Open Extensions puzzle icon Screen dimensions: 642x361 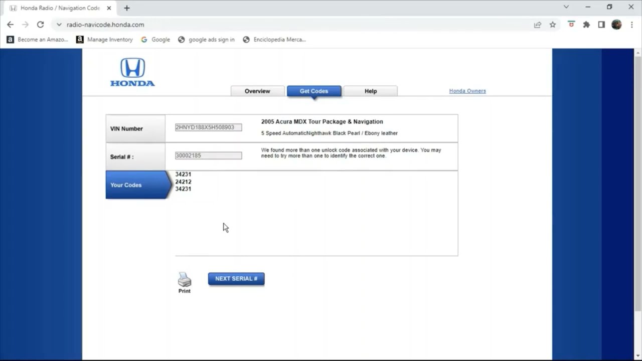point(586,25)
